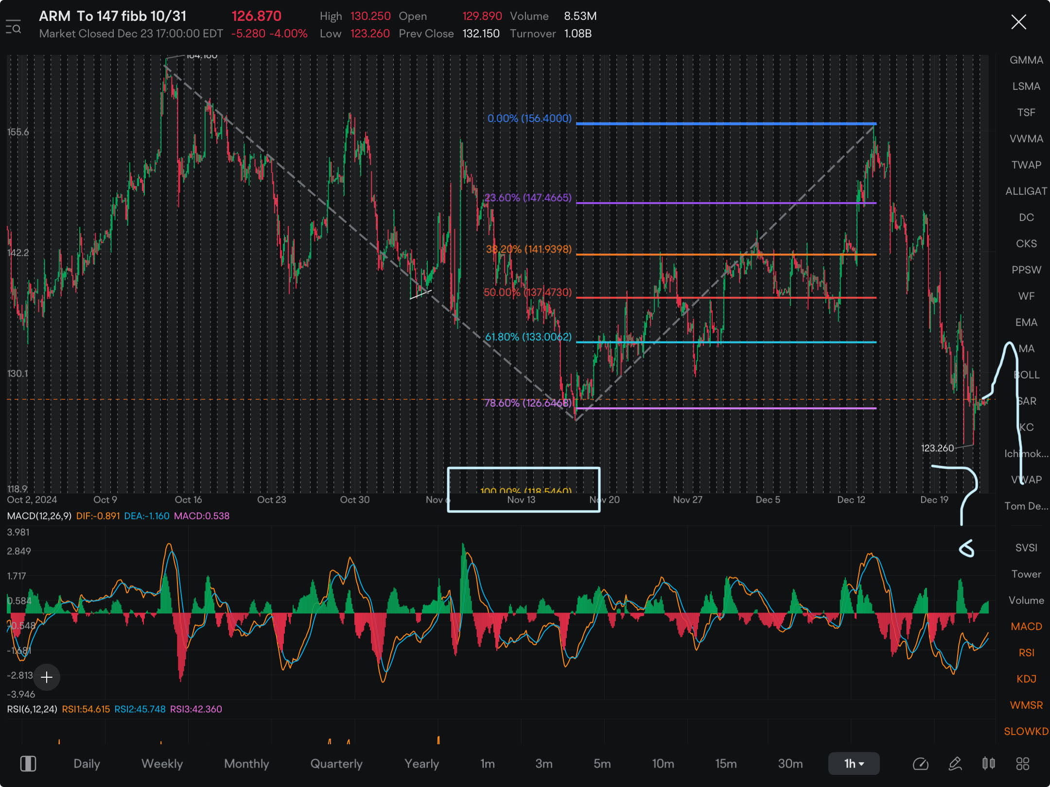1050x787 pixels.
Task: Select the 3m interval
Action: click(x=544, y=764)
